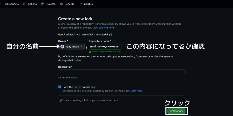
Task: Click the caret arrow in Owner selector
Action: click(x=82, y=47)
